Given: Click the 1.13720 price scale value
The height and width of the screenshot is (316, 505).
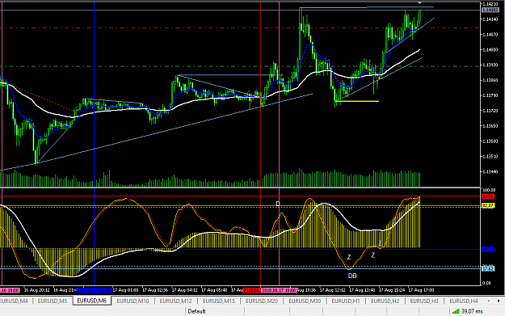Looking at the screenshot, I should tap(490, 111).
